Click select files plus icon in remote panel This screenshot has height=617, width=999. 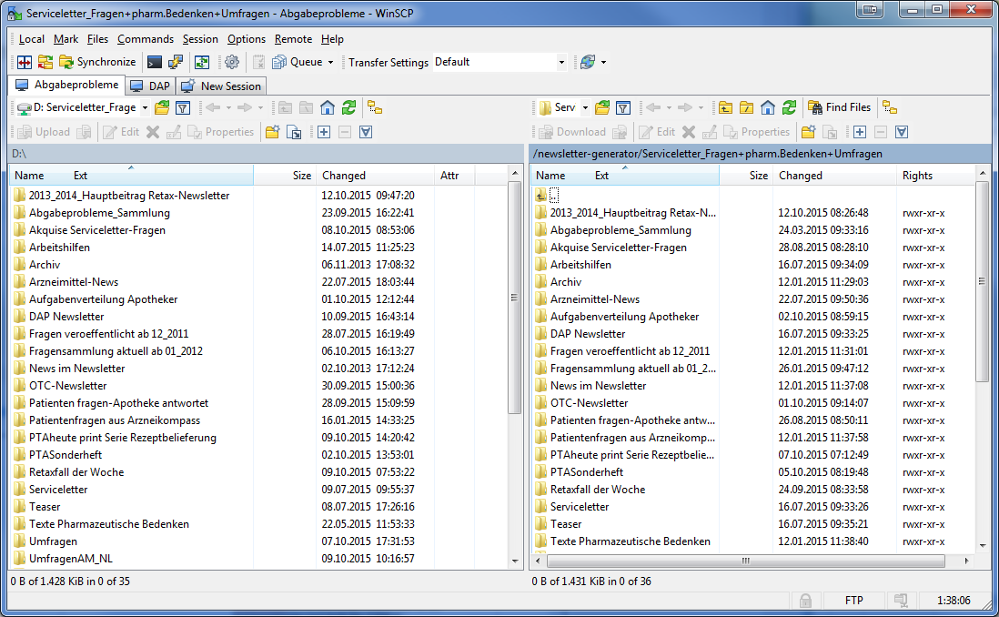(858, 132)
